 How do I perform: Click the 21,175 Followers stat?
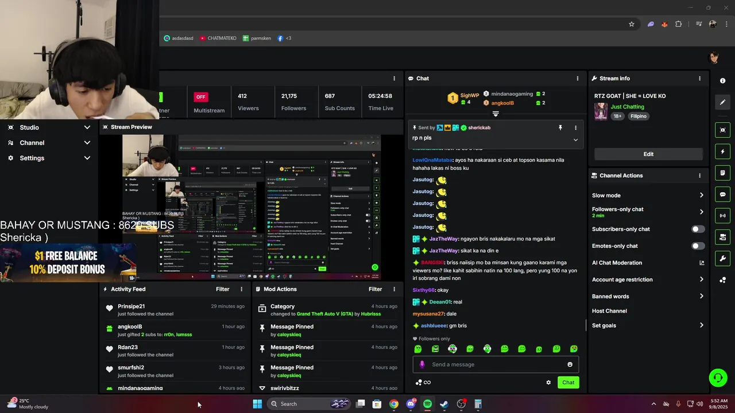(x=293, y=102)
